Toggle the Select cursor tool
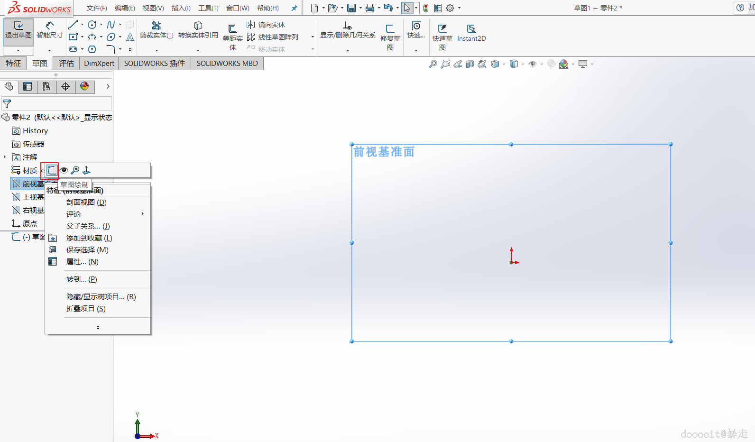755x442 pixels. (407, 8)
